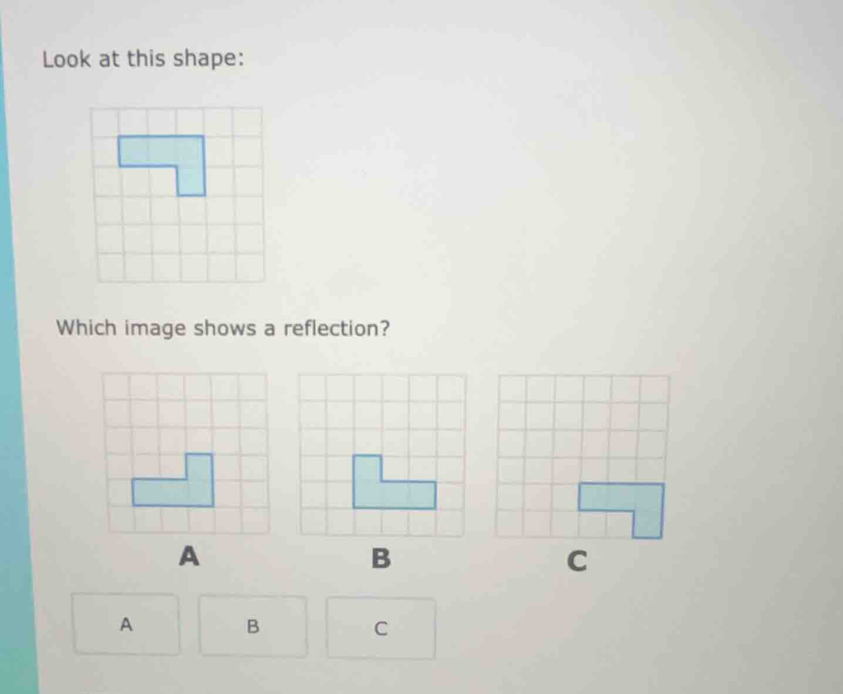Image resolution: width=843 pixels, height=694 pixels.
Task: Click the question about reflection text
Action: point(223,328)
